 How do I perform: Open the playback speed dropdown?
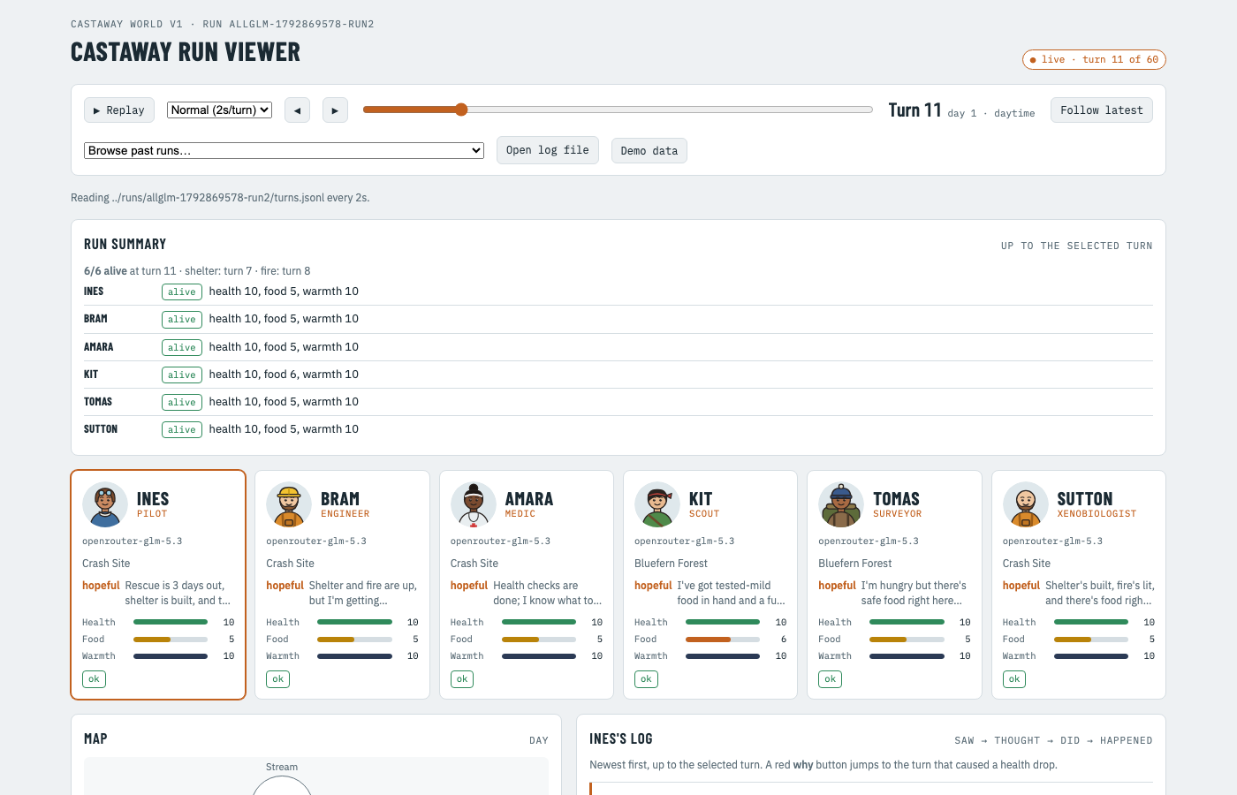(219, 110)
